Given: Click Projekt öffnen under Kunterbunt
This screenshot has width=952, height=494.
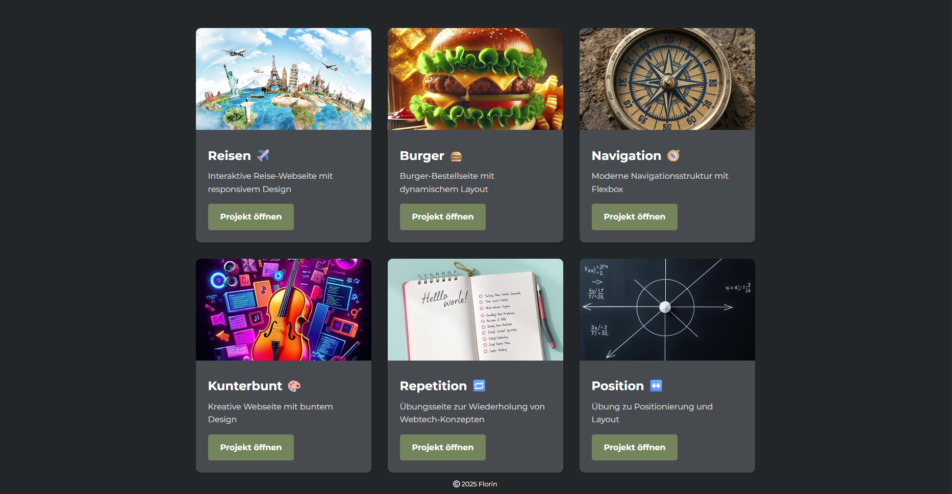Looking at the screenshot, I should pos(251,448).
